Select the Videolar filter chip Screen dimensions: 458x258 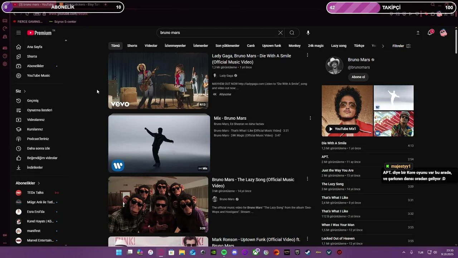151,46
